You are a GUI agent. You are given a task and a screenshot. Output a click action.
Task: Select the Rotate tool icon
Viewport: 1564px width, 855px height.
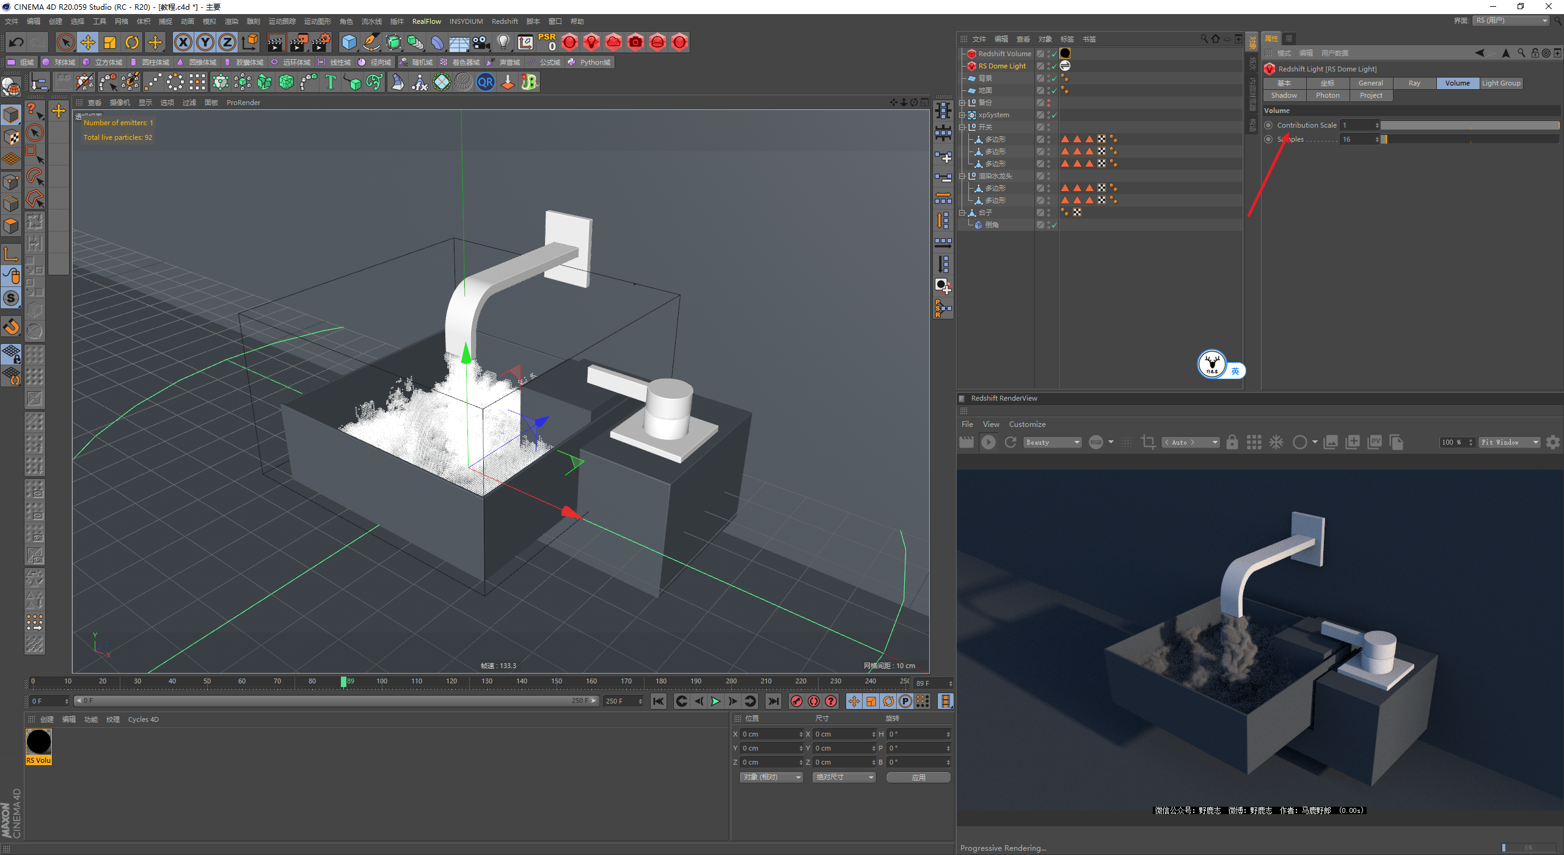click(x=132, y=42)
